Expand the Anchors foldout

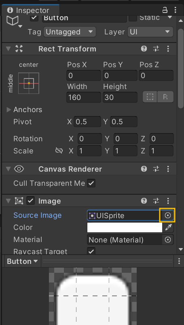[9, 110]
